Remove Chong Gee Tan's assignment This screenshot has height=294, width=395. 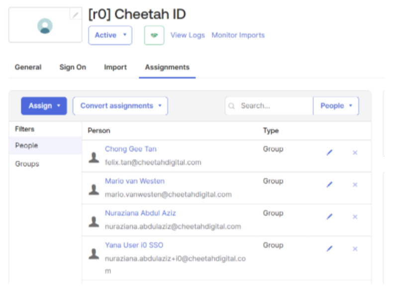coord(355,152)
